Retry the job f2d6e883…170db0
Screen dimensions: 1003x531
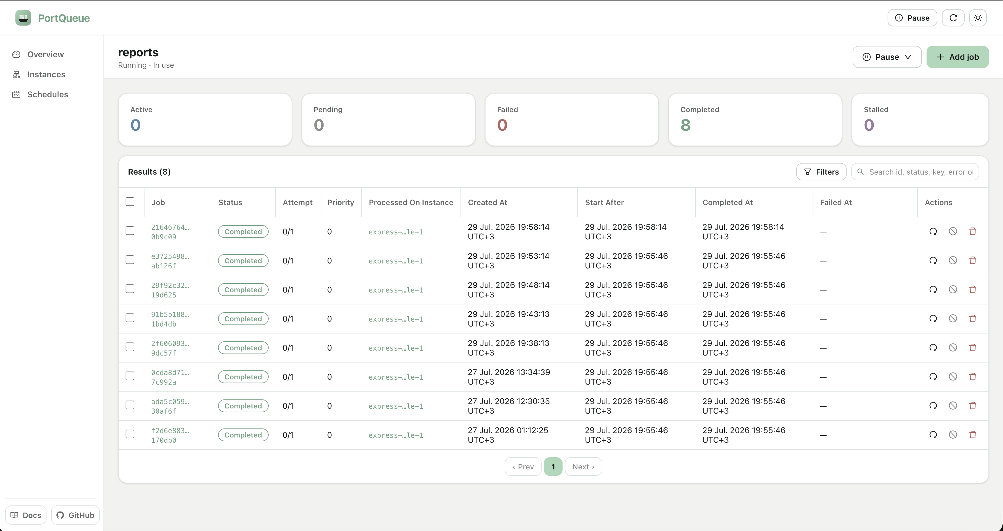(x=933, y=435)
